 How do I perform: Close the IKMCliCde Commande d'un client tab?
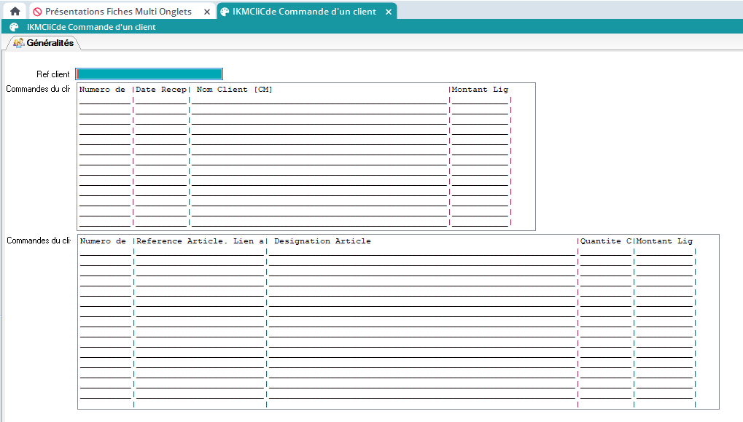click(389, 12)
